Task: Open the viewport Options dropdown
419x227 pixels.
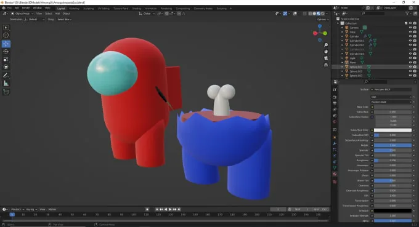Action: (x=322, y=20)
